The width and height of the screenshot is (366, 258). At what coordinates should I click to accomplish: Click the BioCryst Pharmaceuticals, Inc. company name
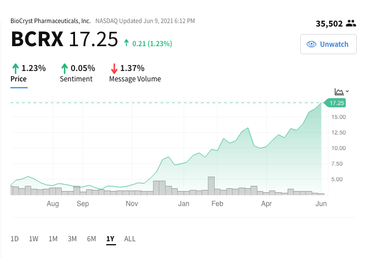pyautogui.click(x=50, y=21)
